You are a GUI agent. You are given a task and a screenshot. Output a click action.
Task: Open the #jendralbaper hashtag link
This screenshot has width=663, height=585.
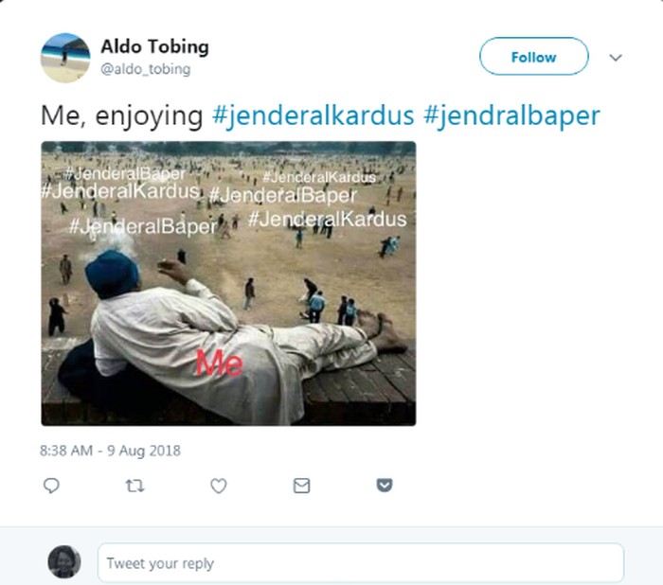point(511,115)
